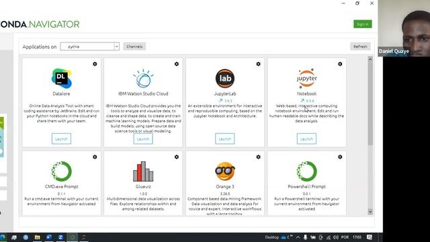Launch JupyterLab
The height and width of the screenshot is (242, 430).
point(225,139)
